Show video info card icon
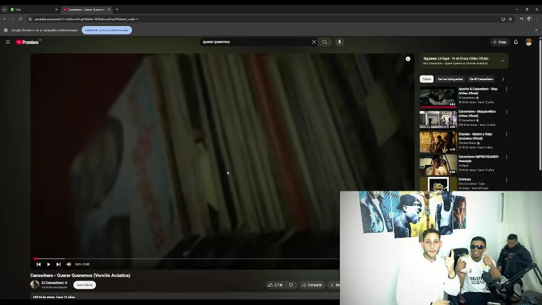This screenshot has height=305, width=542. (408, 59)
